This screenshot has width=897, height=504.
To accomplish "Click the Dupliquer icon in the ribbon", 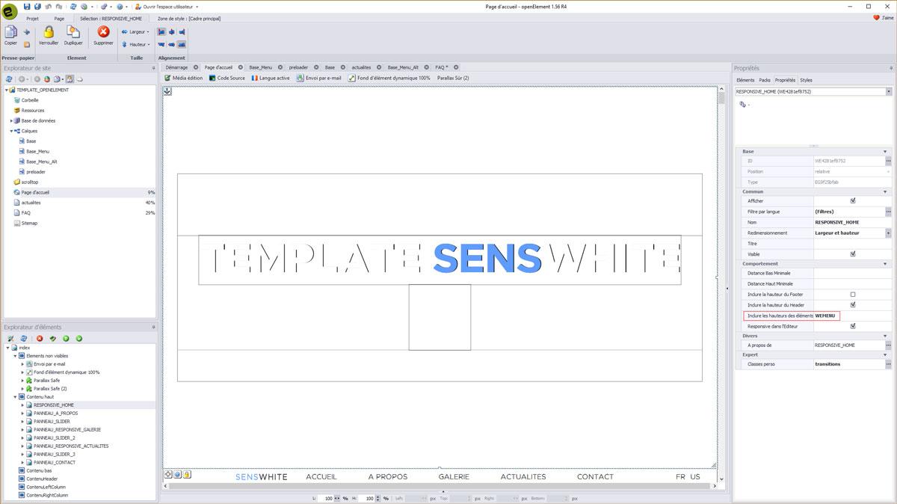I will (x=73, y=33).
